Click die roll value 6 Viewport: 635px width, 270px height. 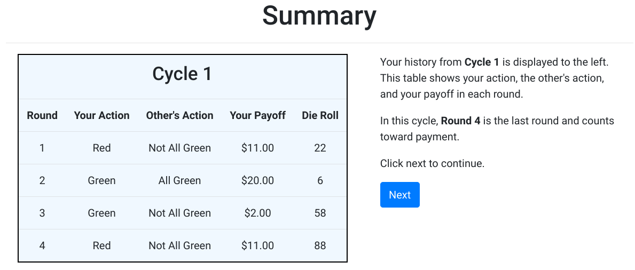click(320, 180)
